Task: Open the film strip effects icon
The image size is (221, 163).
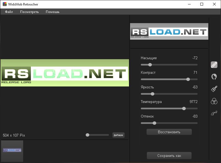Action: 214,113
